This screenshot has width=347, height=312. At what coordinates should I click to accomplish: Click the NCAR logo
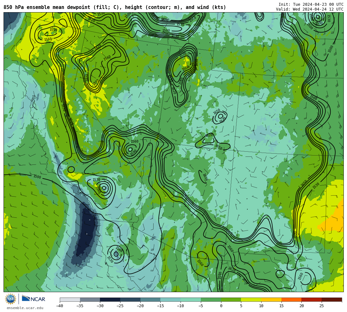point(34,299)
